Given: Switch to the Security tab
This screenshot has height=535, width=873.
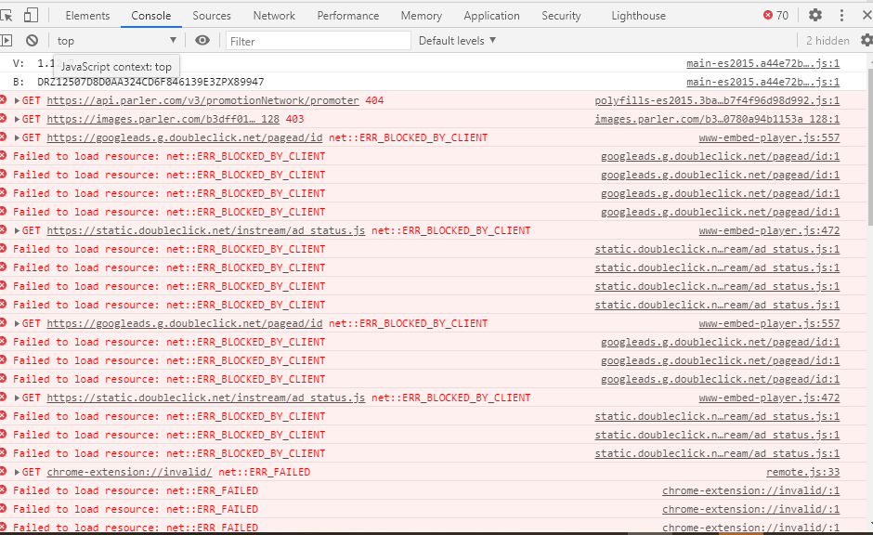Looking at the screenshot, I should [x=561, y=16].
